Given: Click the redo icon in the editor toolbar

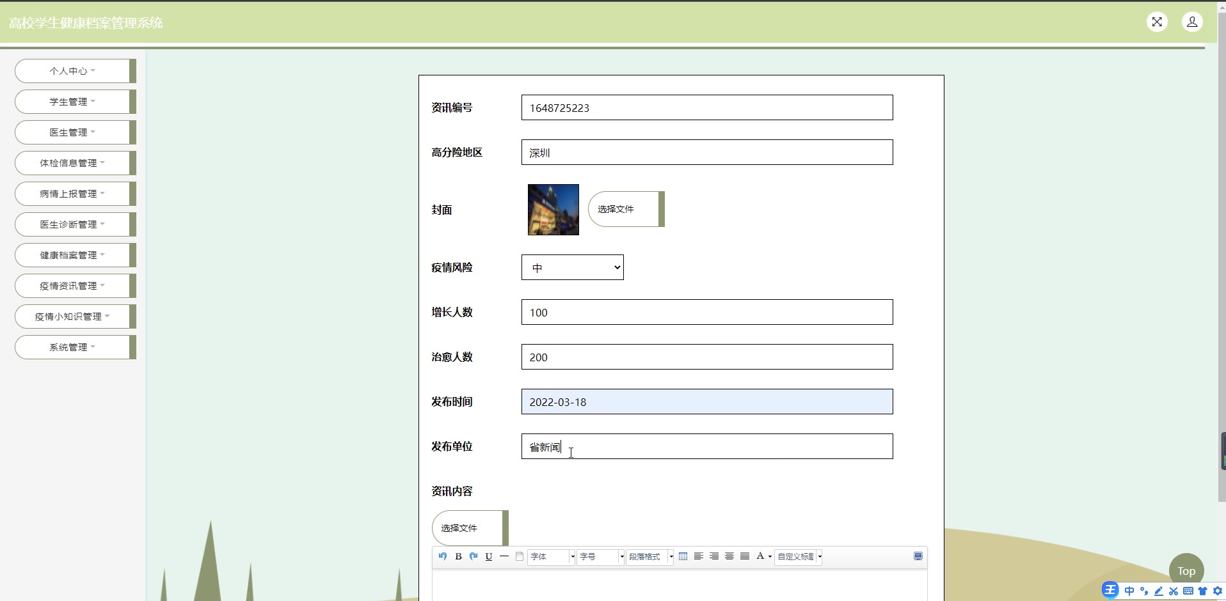Looking at the screenshot, I should pos(474,556).
